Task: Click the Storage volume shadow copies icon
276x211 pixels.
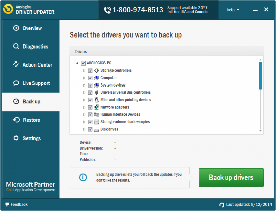Action: pos(97,122)
